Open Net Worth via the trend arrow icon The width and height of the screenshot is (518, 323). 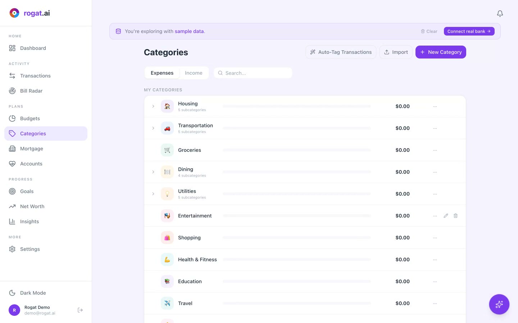(x=12, y=206)
